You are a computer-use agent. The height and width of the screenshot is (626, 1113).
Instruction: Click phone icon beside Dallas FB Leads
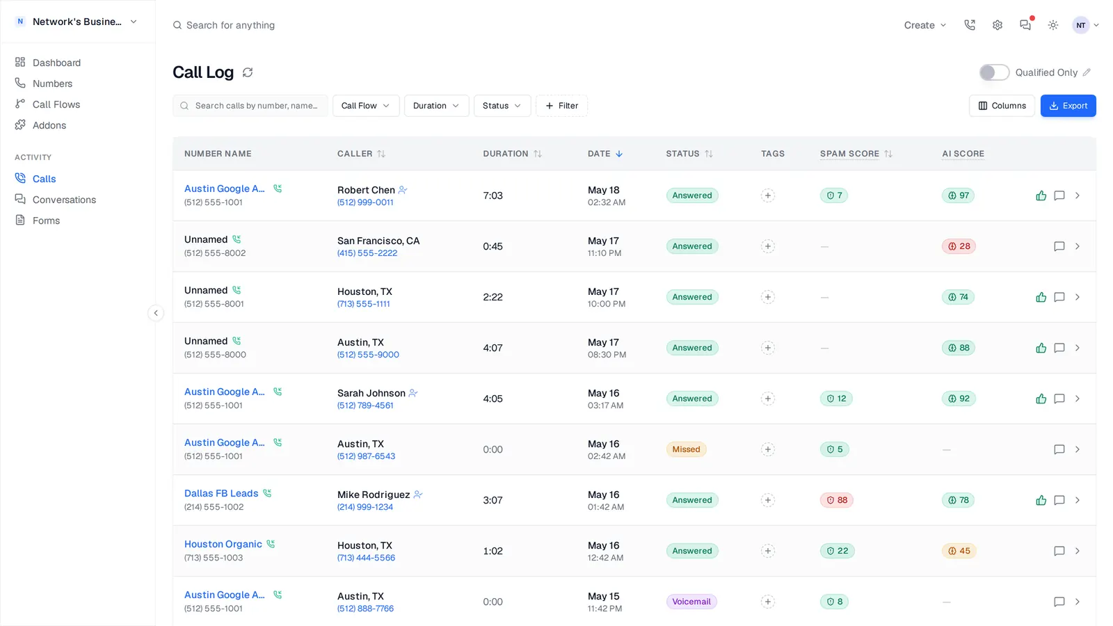[267, 493]
